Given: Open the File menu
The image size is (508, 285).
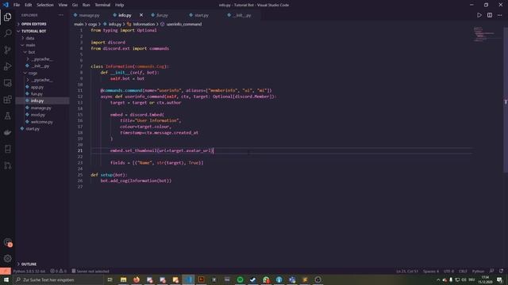Looking at the screenshot, I should point(17,5).
